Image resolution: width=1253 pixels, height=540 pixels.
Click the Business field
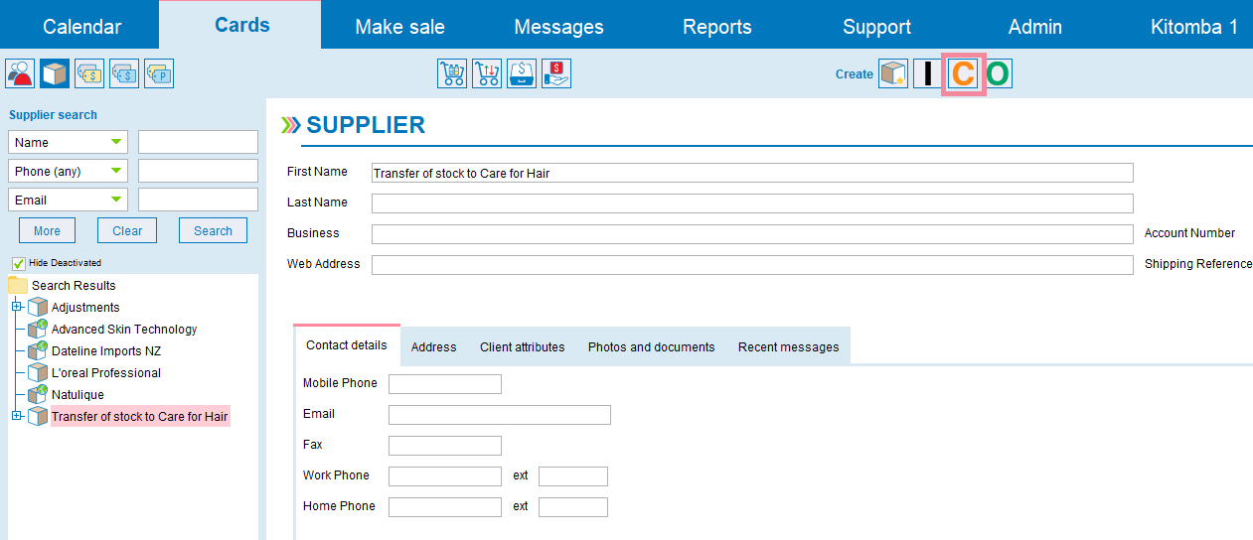tap(752, 234)
